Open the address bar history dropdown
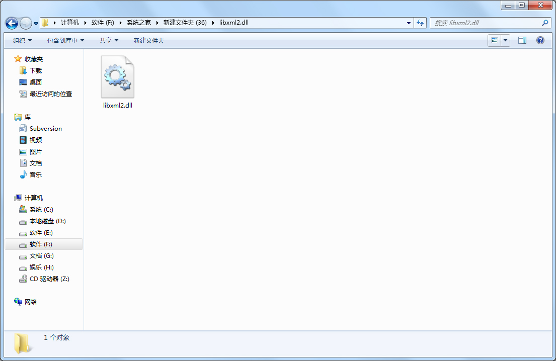The width and height of the screenshot is (556, 361). [x=409, y=23]
